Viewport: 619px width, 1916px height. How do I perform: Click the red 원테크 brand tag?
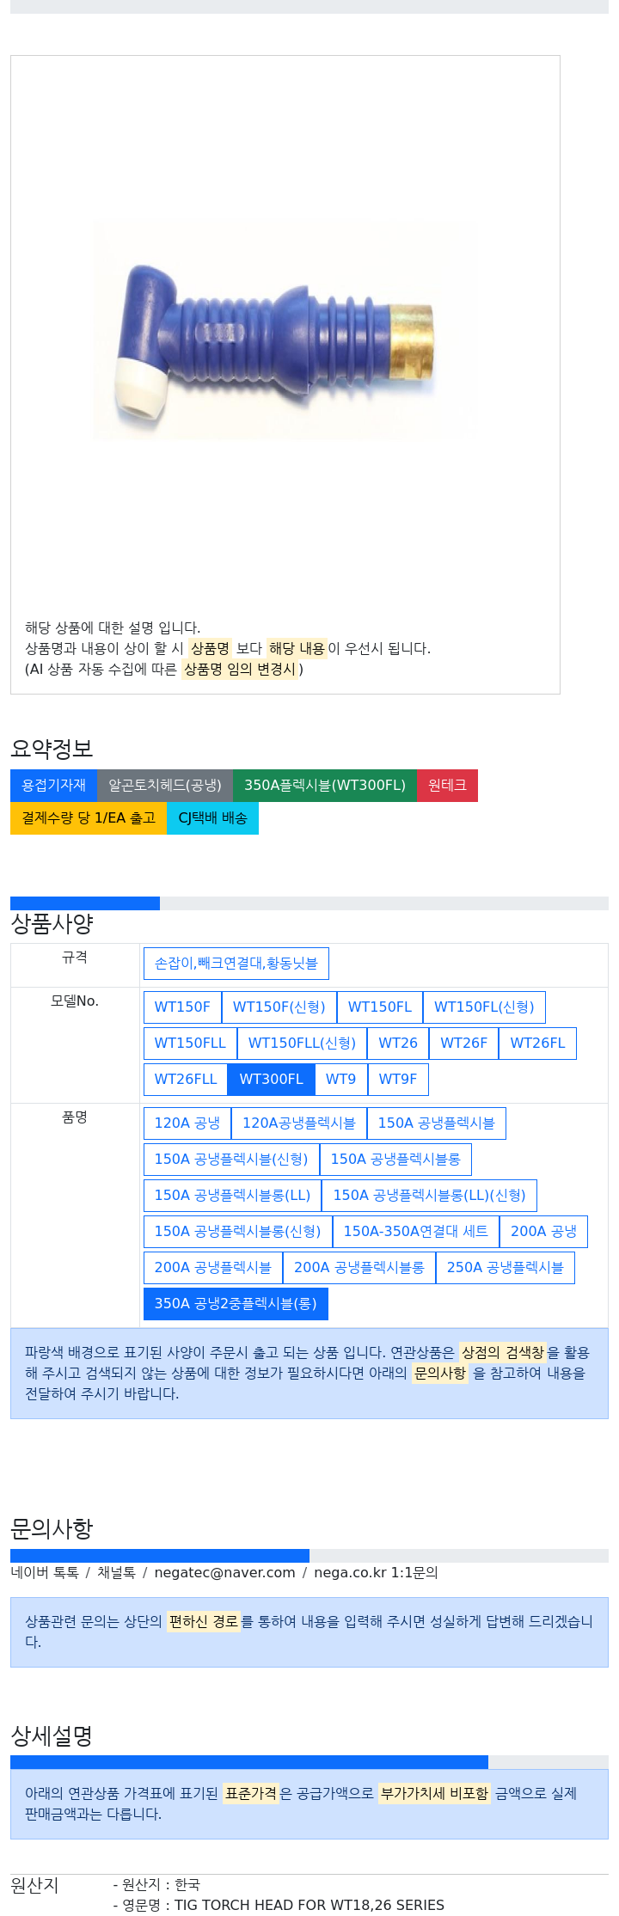(x=447, y=786)
